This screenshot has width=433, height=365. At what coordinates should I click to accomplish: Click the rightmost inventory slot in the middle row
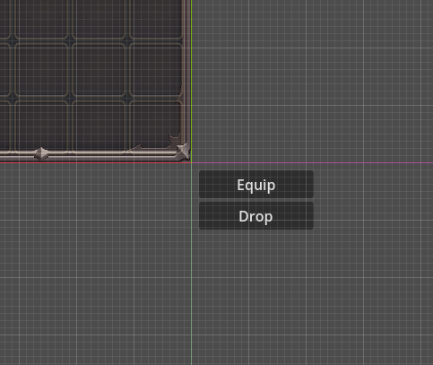coord(156,69)
